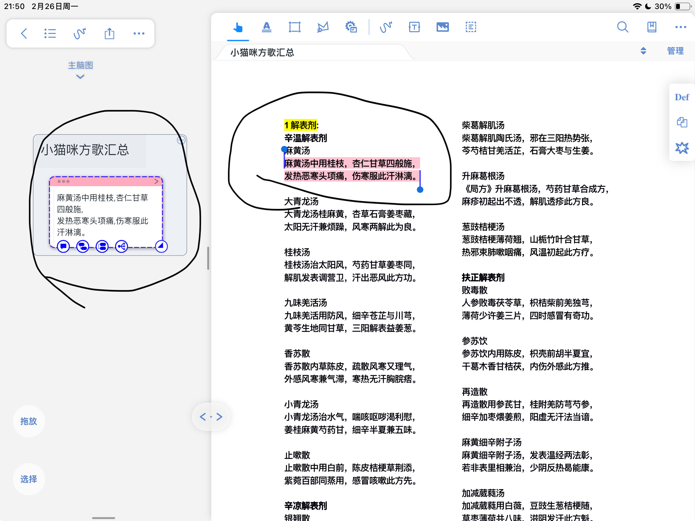Open the bookmark icon
Viewport: 695px width, 521px height.
(652, 27)
